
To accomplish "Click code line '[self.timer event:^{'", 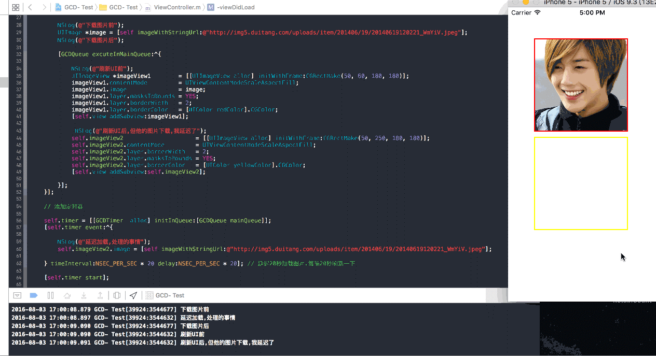I will [78, 227].
